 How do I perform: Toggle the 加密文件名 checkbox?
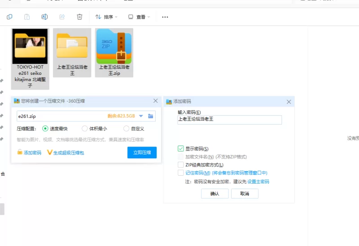(x=181, y=157)
